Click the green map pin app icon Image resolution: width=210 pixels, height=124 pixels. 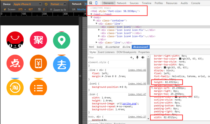click(61, 40)
